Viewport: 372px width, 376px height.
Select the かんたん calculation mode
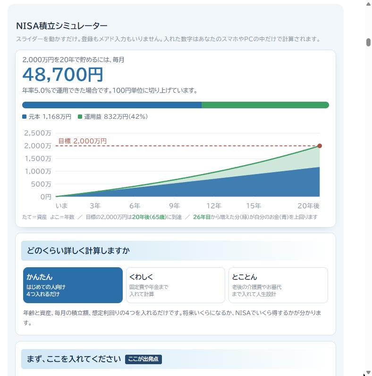[73, 285]
